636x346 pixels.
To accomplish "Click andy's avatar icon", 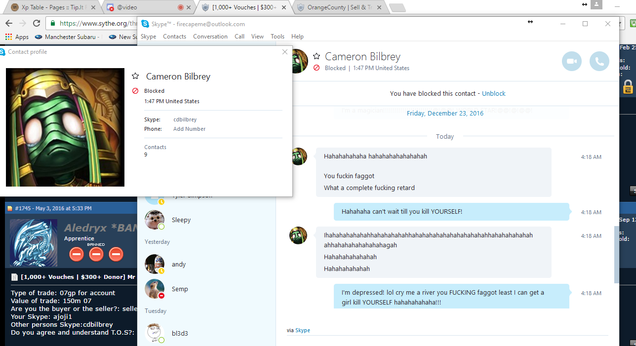I will (155, 264).
